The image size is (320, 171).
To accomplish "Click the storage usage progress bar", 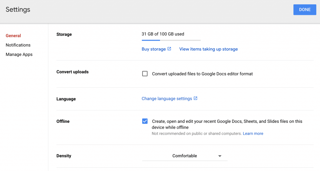I will [171, 40].
